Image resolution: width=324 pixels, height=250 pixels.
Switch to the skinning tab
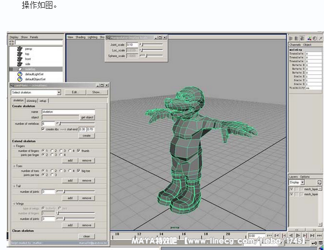coord(31,101)
